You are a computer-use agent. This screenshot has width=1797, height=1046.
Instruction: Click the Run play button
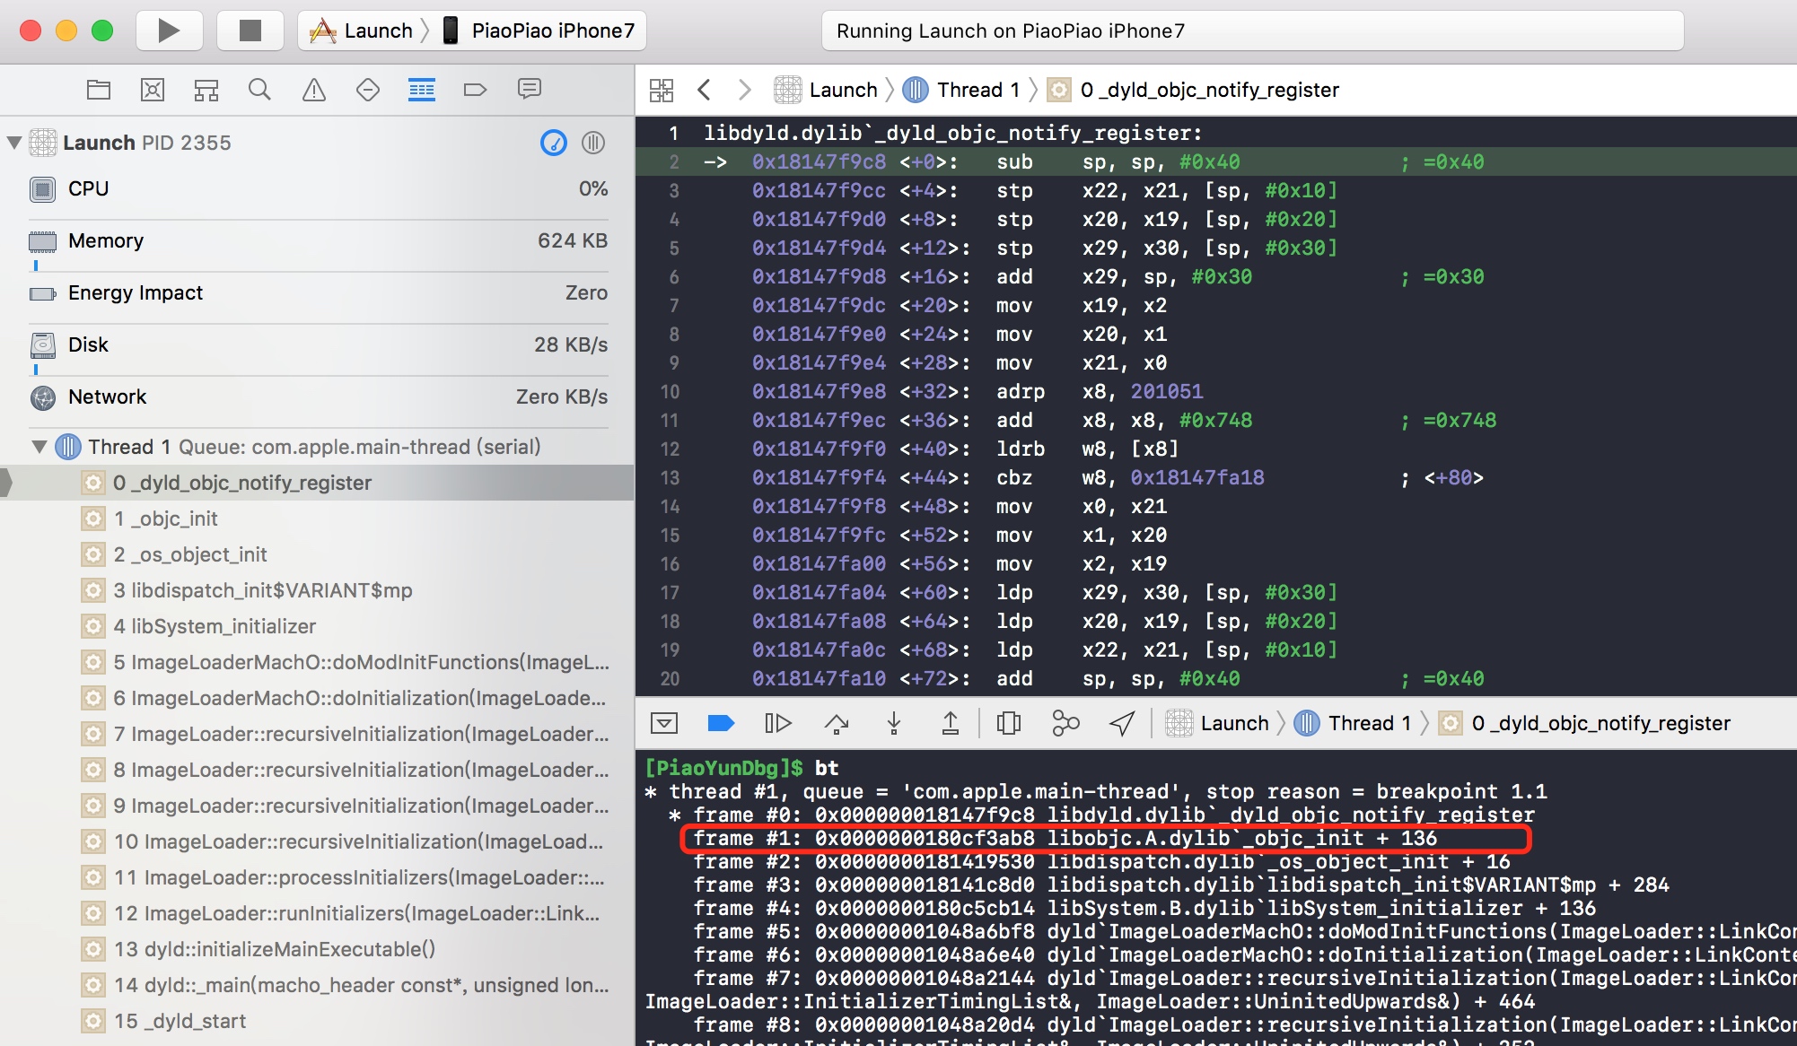pos(169,31)
